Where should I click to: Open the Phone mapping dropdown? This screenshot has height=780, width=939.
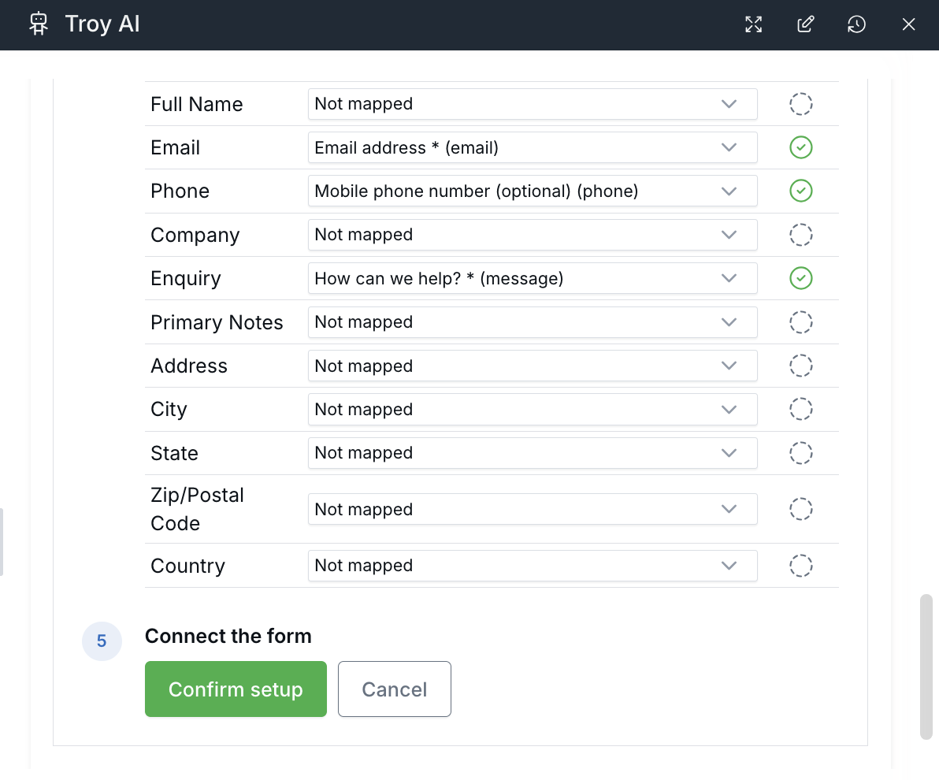click(533, 191)
